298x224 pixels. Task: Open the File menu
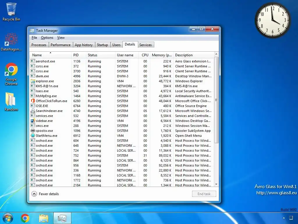click(x=34, y=38)
